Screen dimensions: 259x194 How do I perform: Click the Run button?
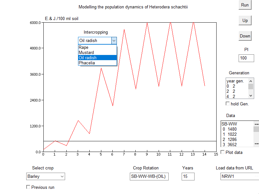245,5
